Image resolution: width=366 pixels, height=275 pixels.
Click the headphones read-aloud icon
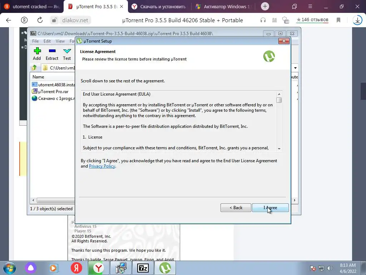[263, 20]
